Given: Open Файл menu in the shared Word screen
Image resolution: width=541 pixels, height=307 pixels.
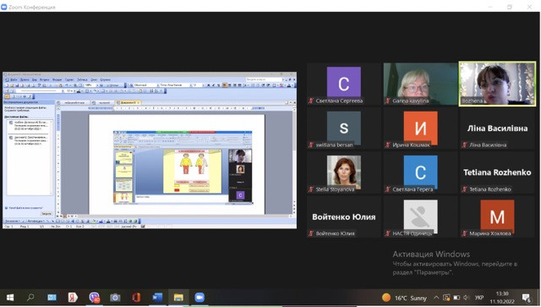Looking at the screenshot, I should click(14, 79).
